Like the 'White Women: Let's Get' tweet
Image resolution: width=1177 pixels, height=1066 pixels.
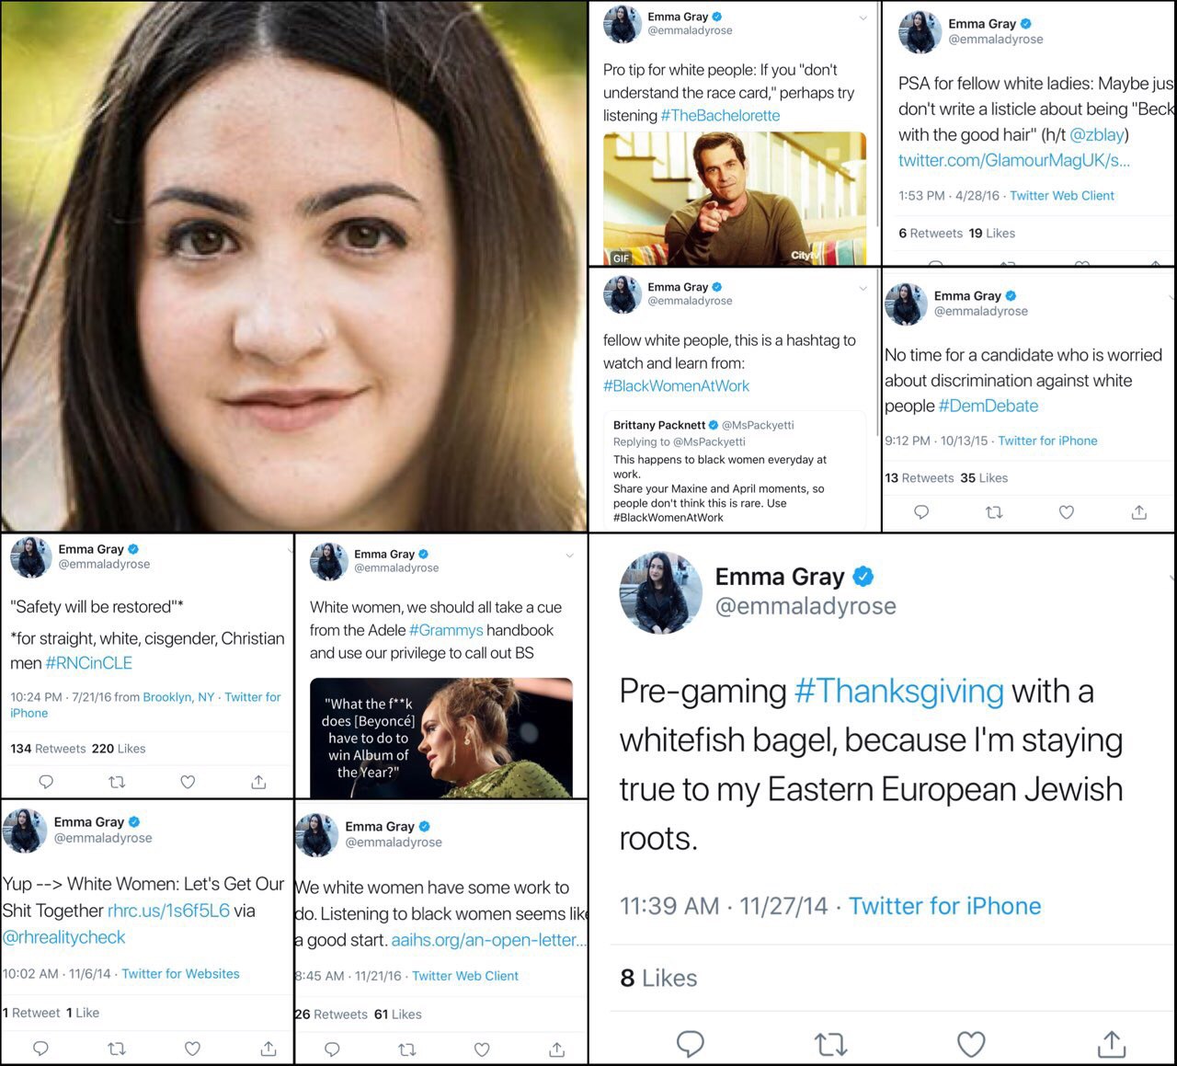click(x=192, y=1049)
